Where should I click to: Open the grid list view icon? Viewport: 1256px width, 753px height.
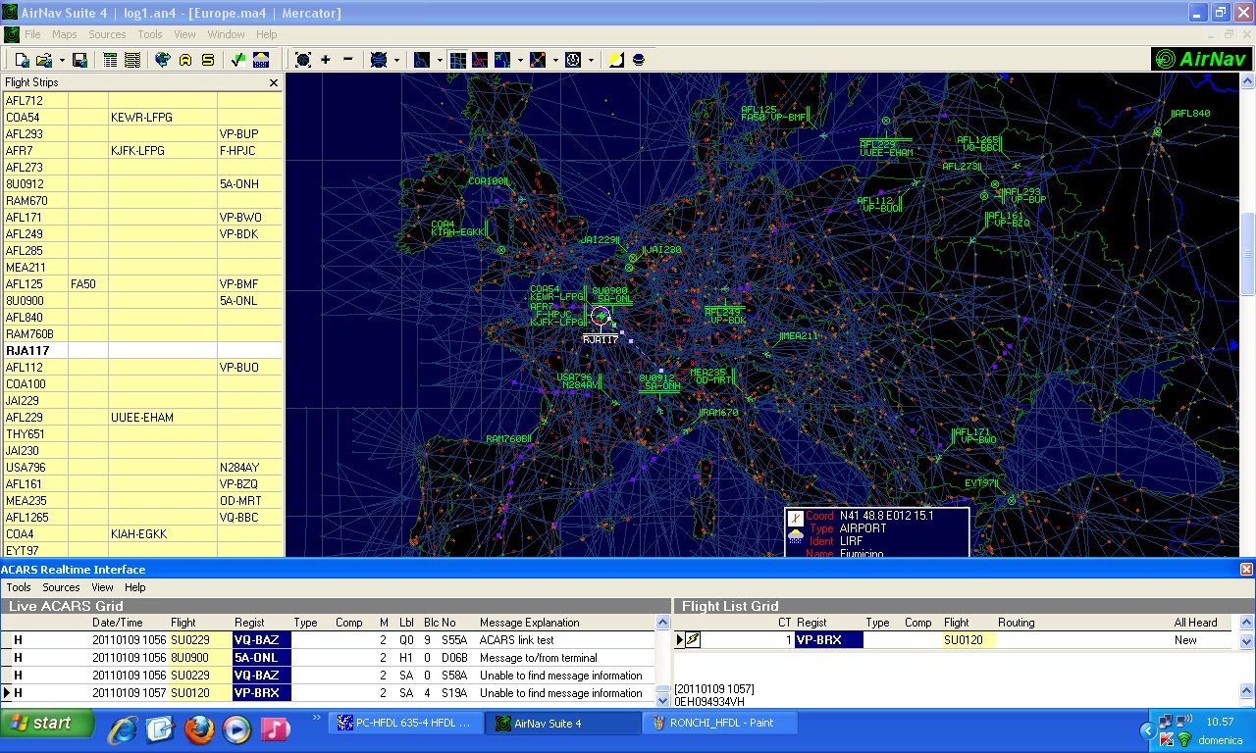click(x=110, y=60)
